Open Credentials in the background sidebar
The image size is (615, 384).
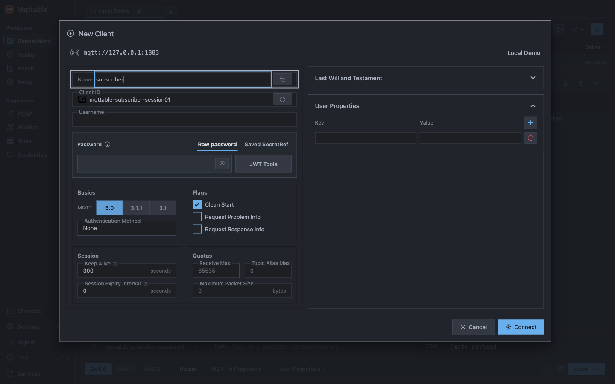(27, 154)
